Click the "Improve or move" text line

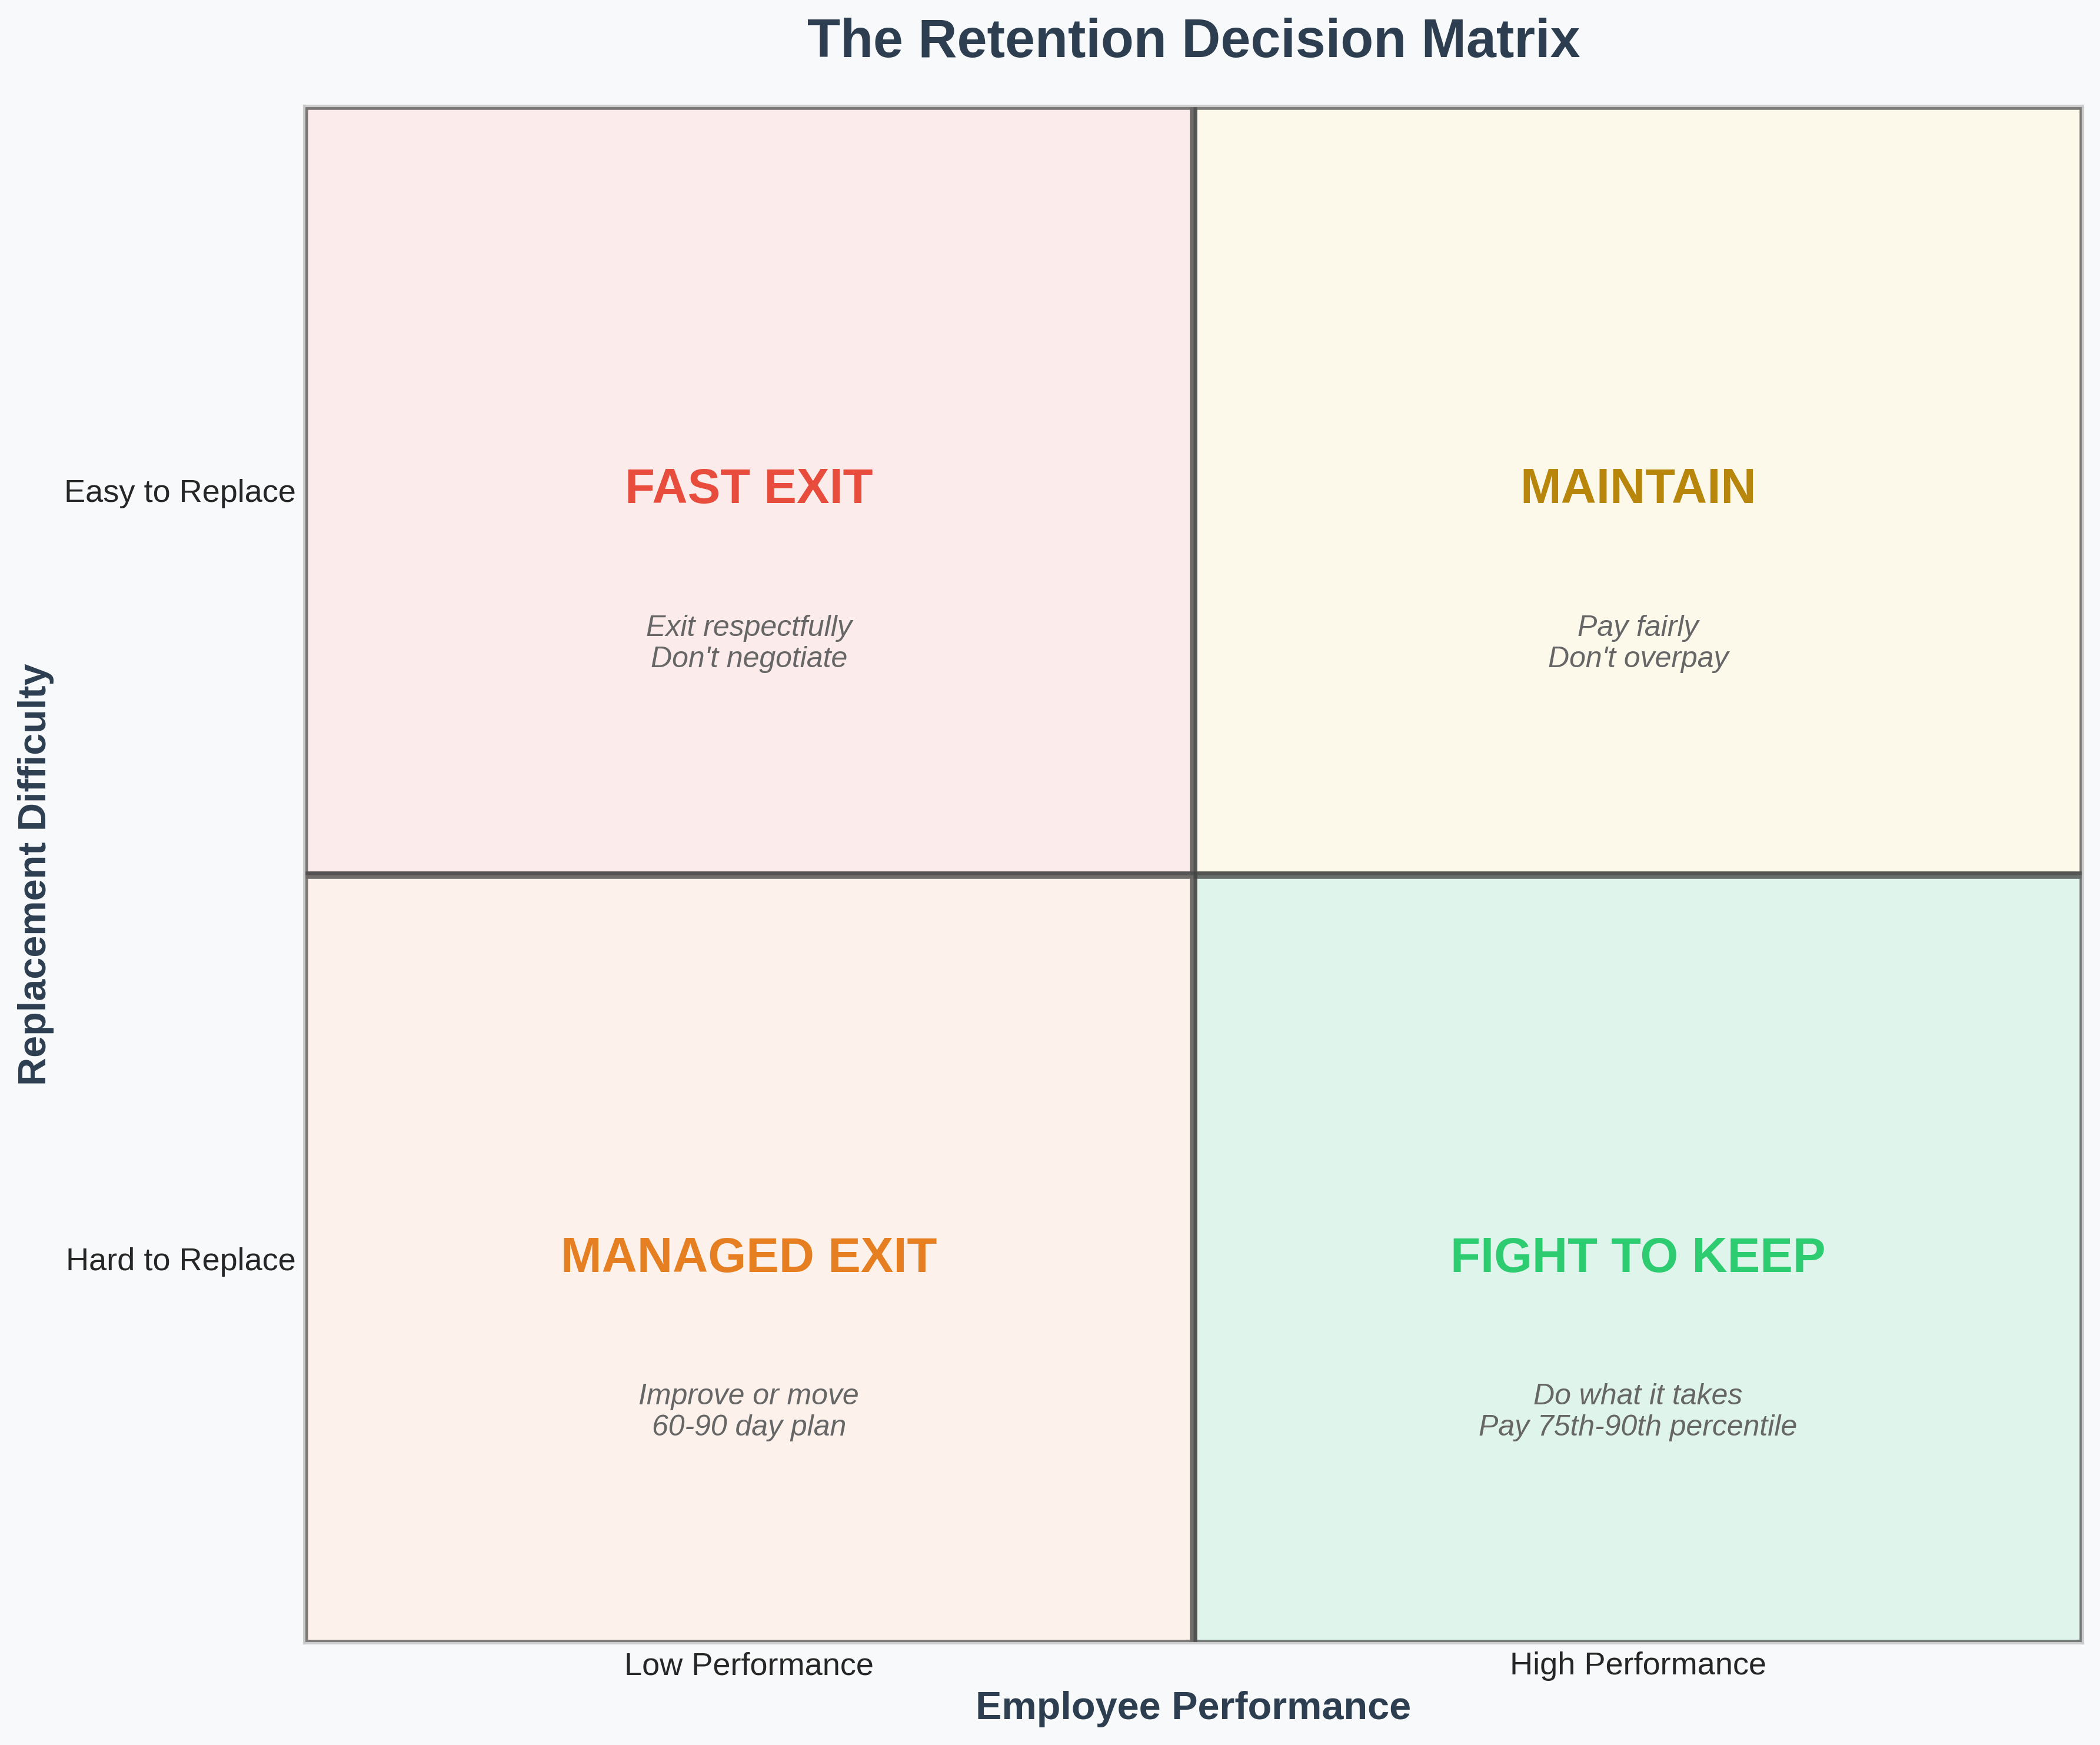click(748, 1394)
